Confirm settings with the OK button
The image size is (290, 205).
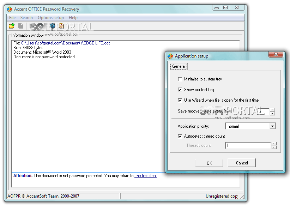[209, 163]
